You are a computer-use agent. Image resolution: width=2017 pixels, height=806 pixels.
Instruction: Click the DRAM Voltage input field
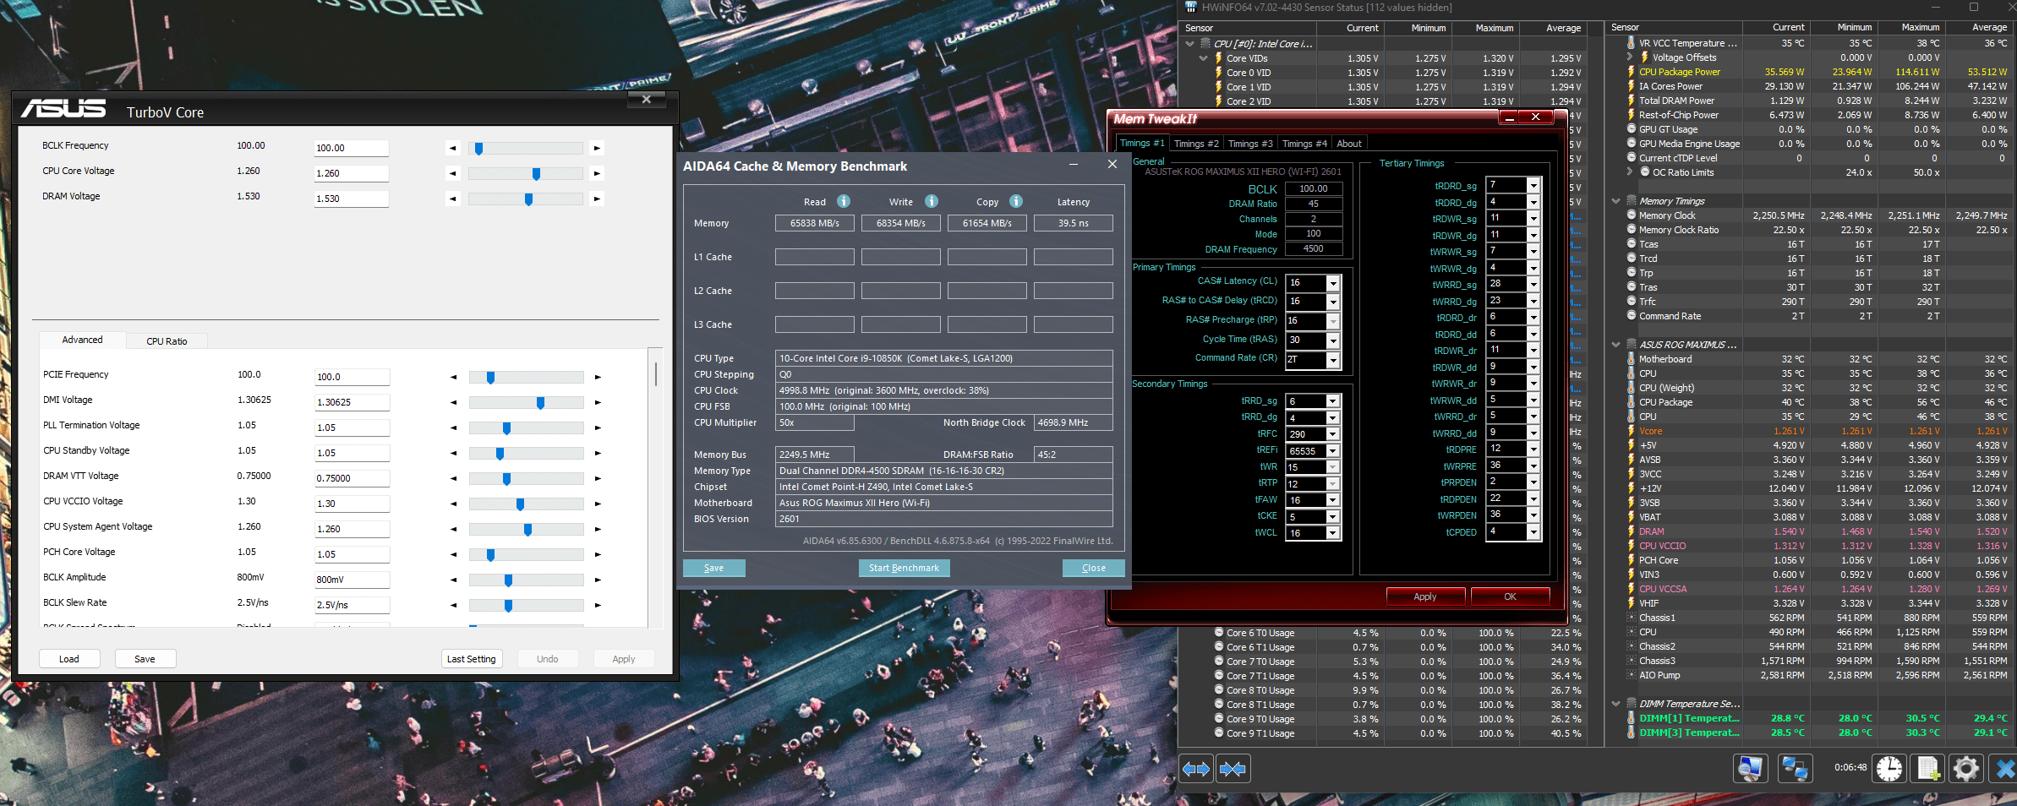point(351,199)
